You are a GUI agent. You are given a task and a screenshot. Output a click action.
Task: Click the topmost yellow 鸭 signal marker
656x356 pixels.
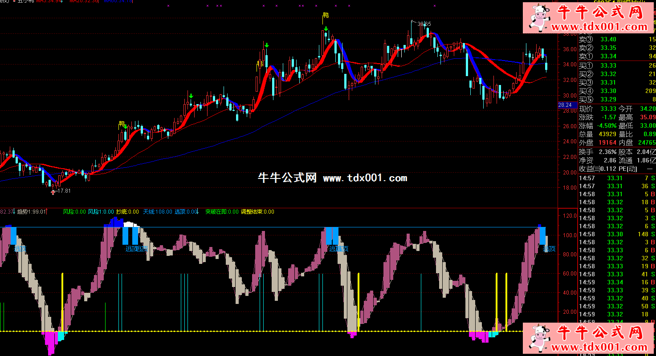click(x=326, y=16)
